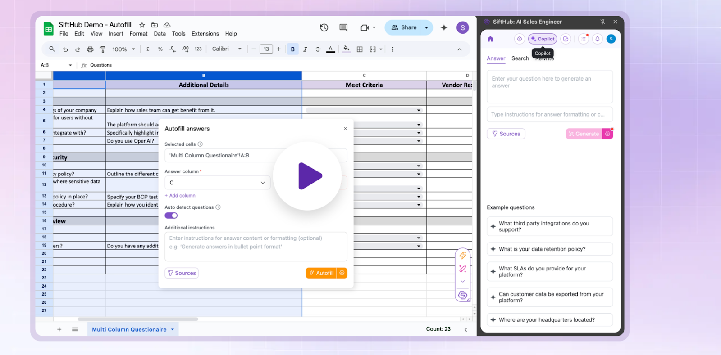Screen dimensions: 721x355
Task: Click the toolbar search magnifier icon
Action: [x=52, y=49]
